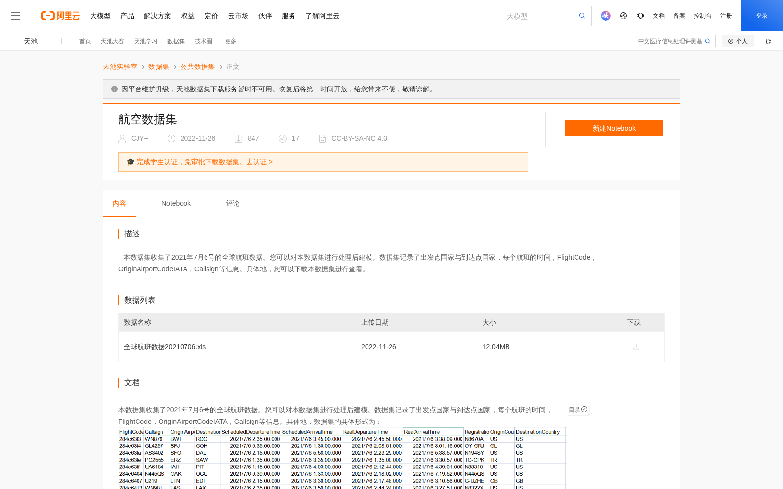Click the 公共数据集 breadcrumb link
783x489 pixels.
pos(197,67)
